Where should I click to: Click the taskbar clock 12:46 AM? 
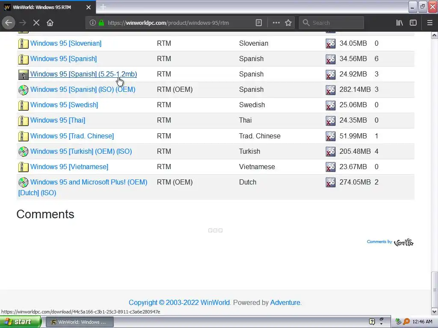(x=422, y=322)
